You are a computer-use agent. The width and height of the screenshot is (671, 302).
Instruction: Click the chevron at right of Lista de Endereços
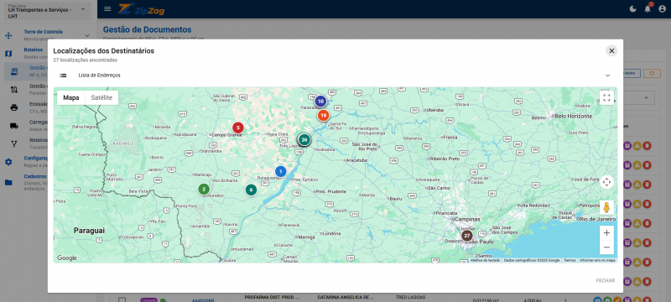click(607, 75)
